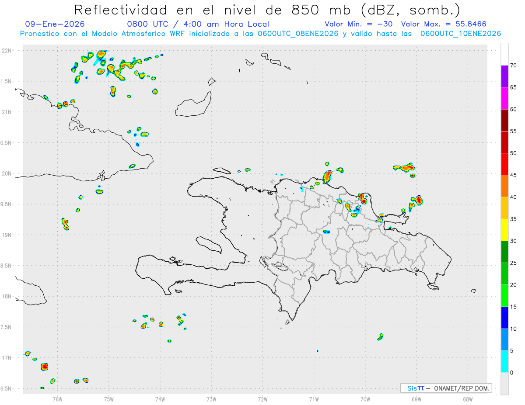The width and height of the screenshot is (525, 405).
Task: Click the '68W' longitude axis label
Action: click(x=468, y=399)
